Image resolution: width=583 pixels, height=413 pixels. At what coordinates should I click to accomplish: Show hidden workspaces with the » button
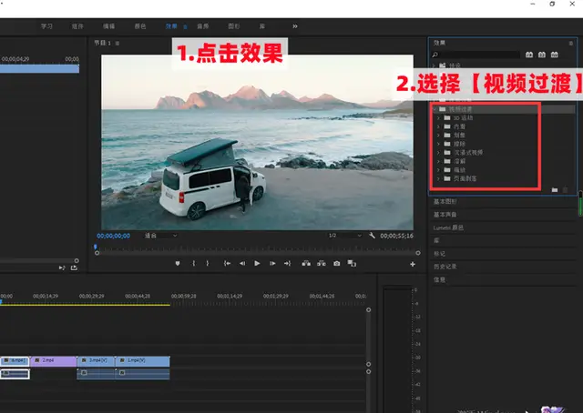pyautogui.click(x=295, y=26)
